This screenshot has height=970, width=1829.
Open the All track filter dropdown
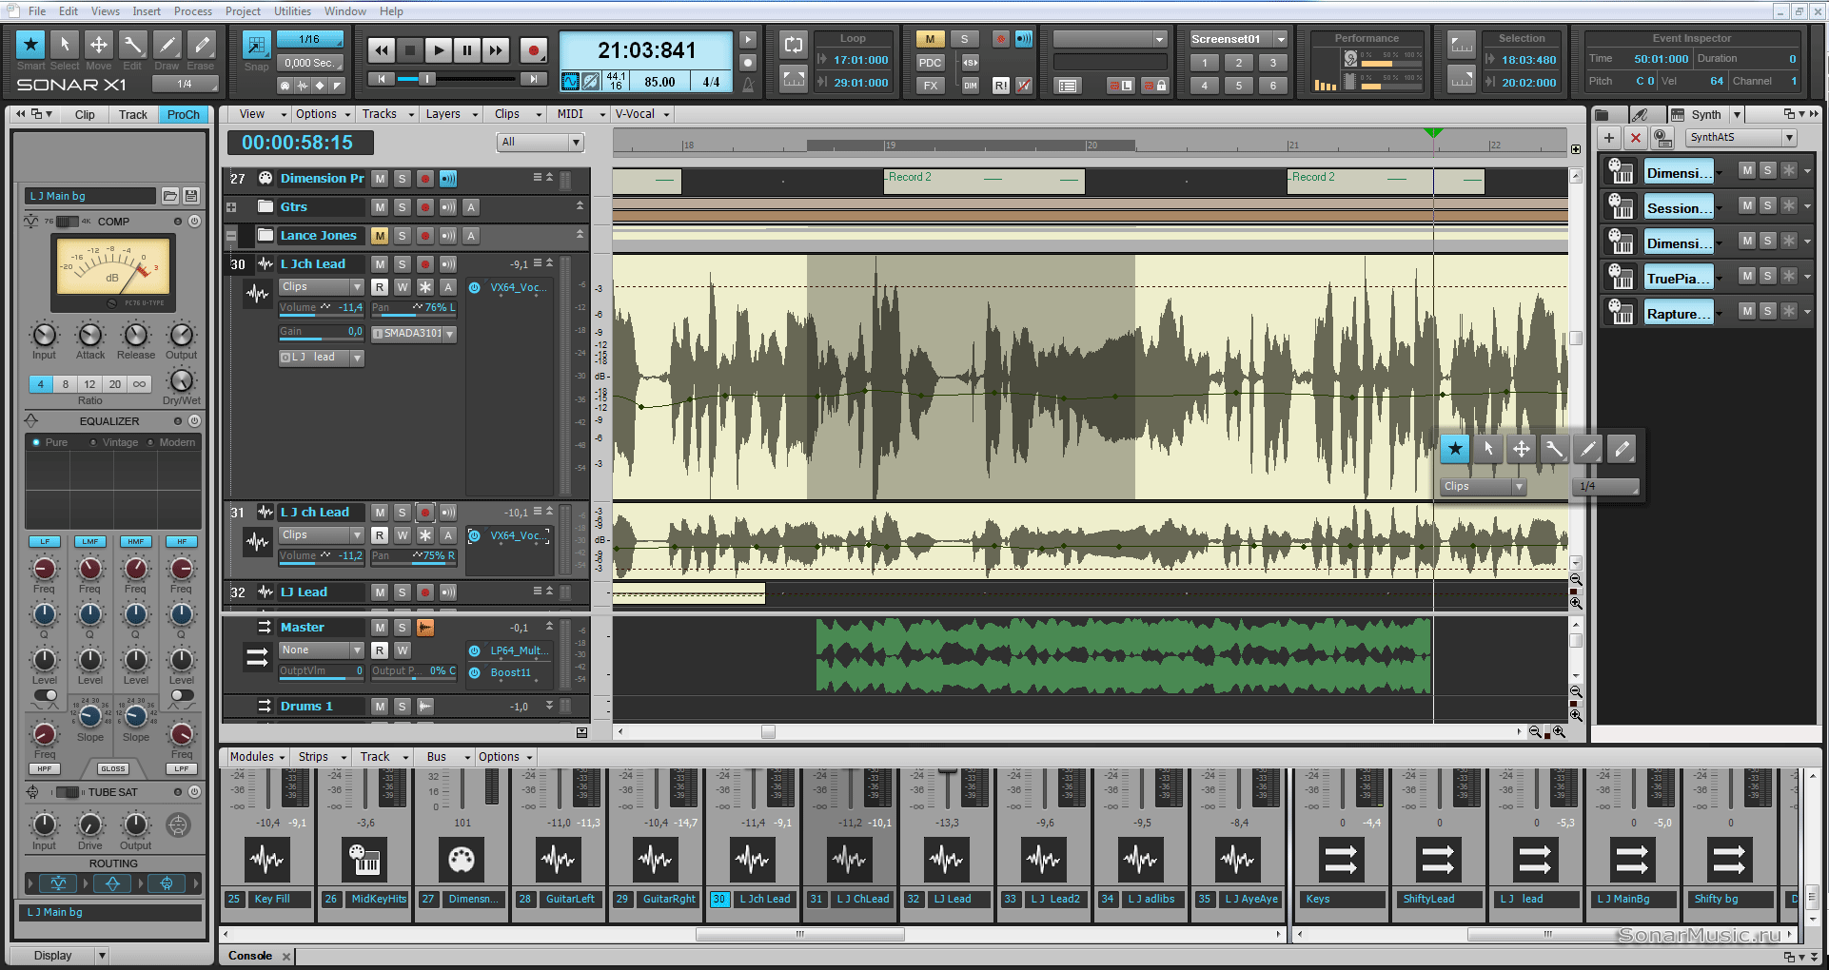tap(540, 143)
